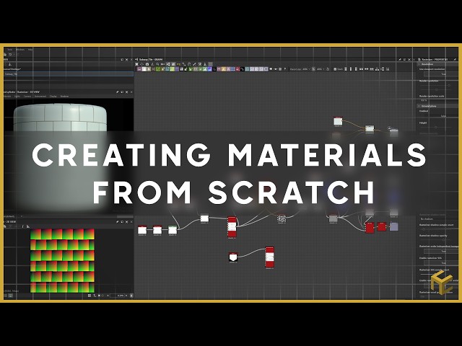This screenshot has width=462, height=346.
Task: Click the camera snapshot icon in graph toolbar
Action: (147, 64)
